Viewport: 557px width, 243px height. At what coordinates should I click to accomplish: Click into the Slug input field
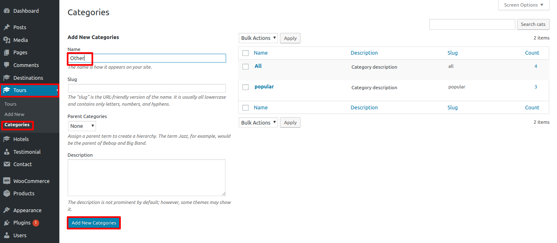coord(147,88)
